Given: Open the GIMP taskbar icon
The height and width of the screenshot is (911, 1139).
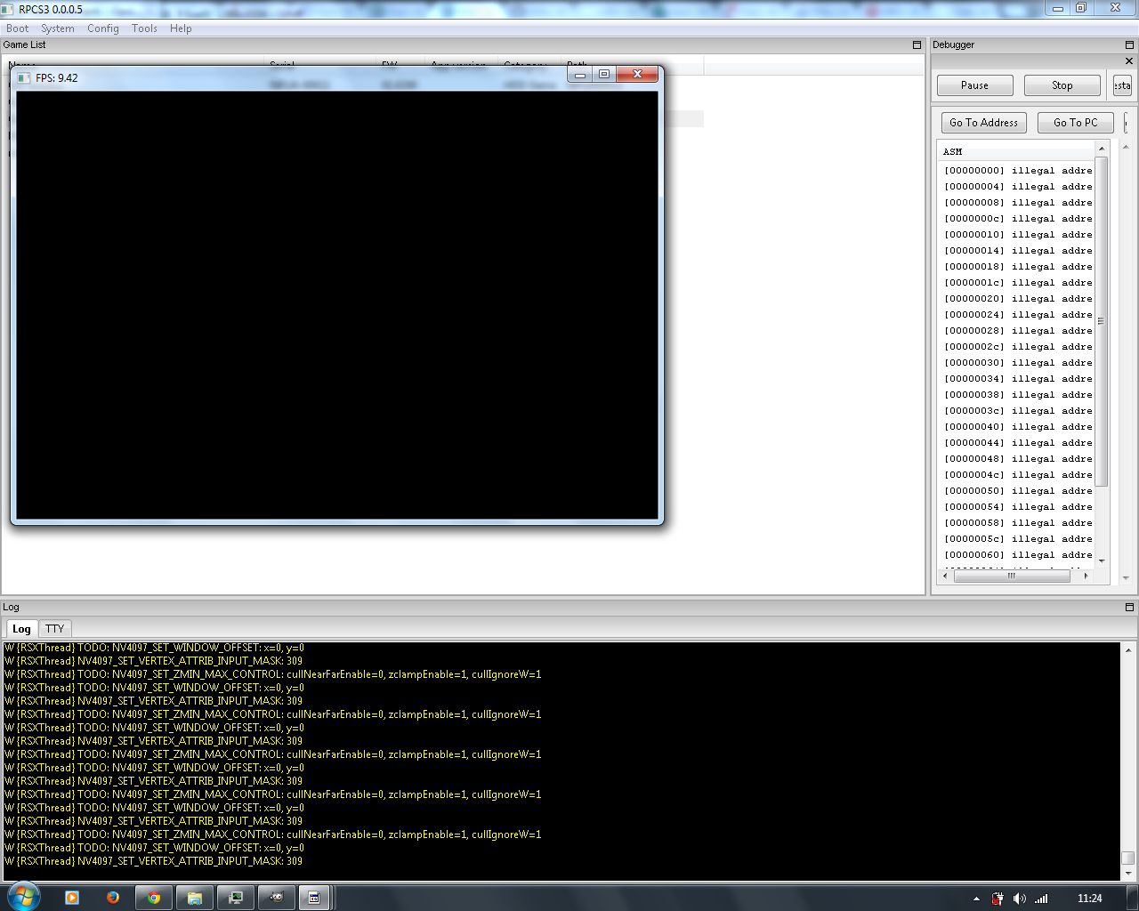Looking at the screenshot, I should (277, 898).
